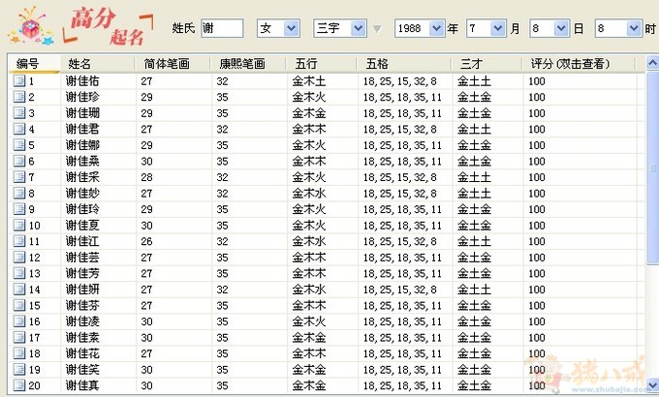Click the row icon for entry 13
The image size is (659, 397).
click(19, 273)
